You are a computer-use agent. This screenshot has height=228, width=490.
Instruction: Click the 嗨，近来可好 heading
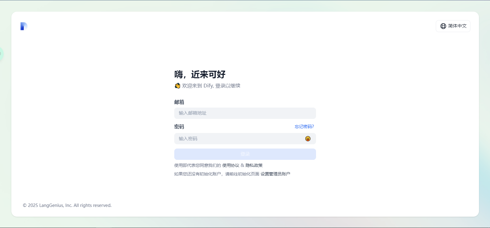[200, 74]
